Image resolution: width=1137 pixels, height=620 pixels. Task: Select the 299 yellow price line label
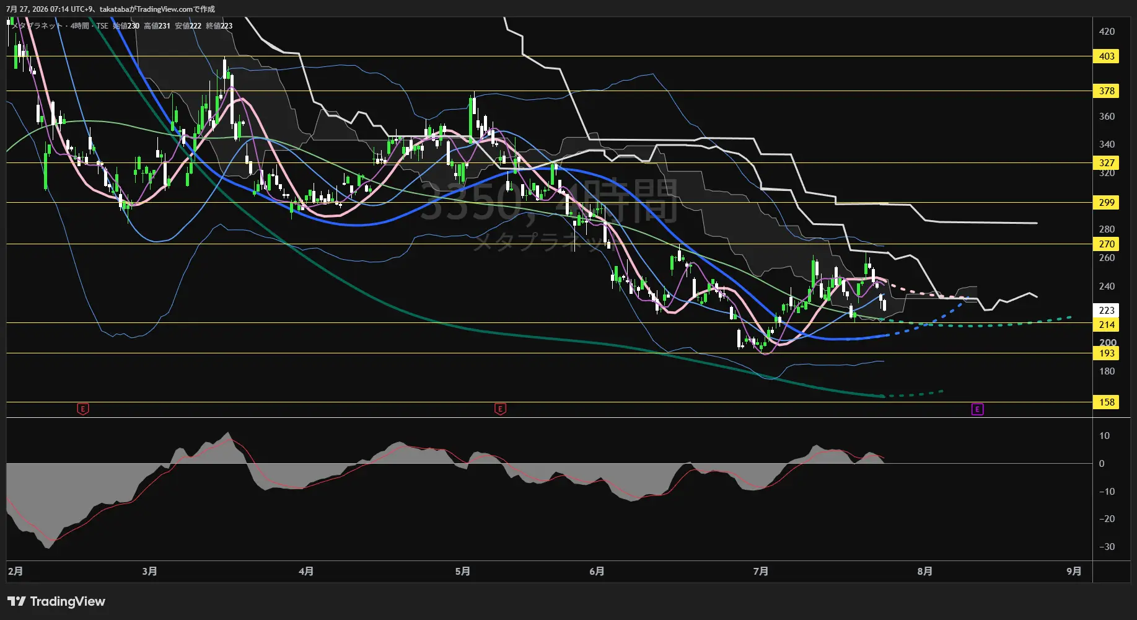pyautogui.click(x=1107, y=203)
